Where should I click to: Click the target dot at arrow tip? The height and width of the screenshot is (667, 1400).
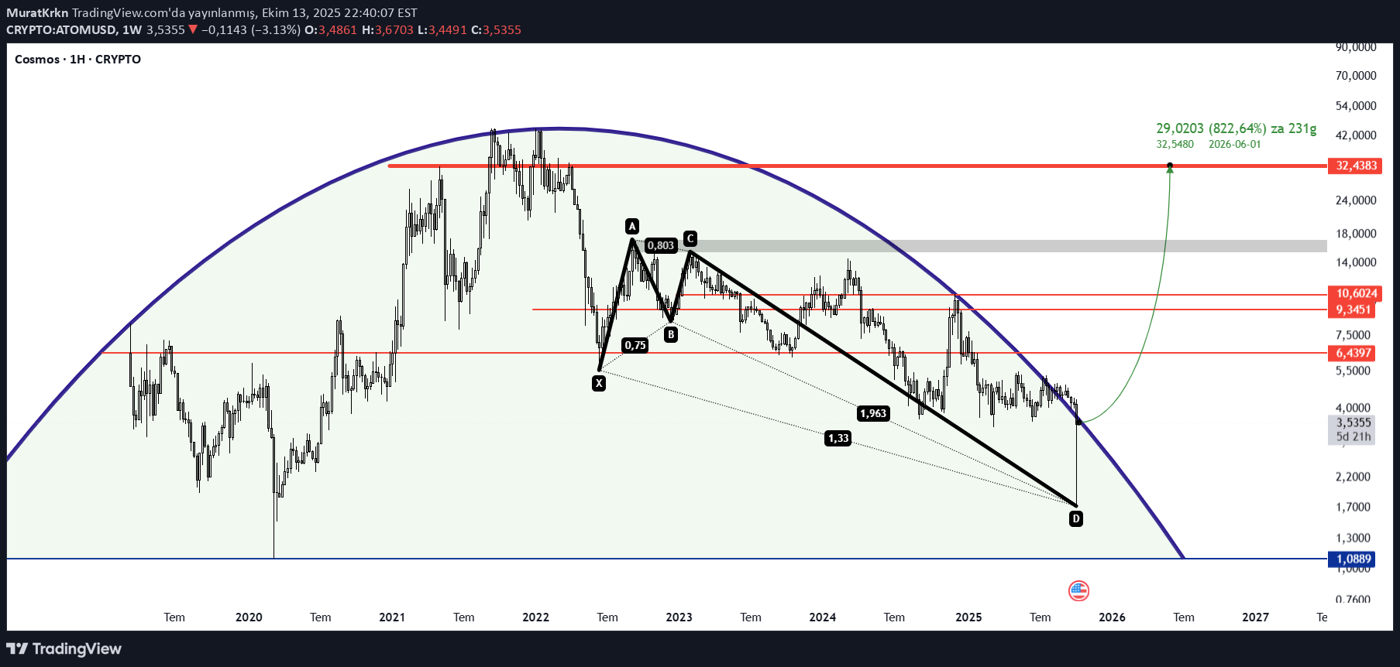coord(1170,166)
